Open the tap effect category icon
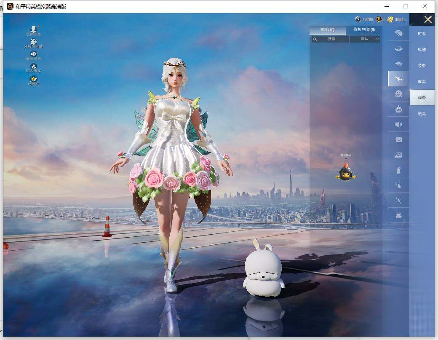 [x=398, y=185]
